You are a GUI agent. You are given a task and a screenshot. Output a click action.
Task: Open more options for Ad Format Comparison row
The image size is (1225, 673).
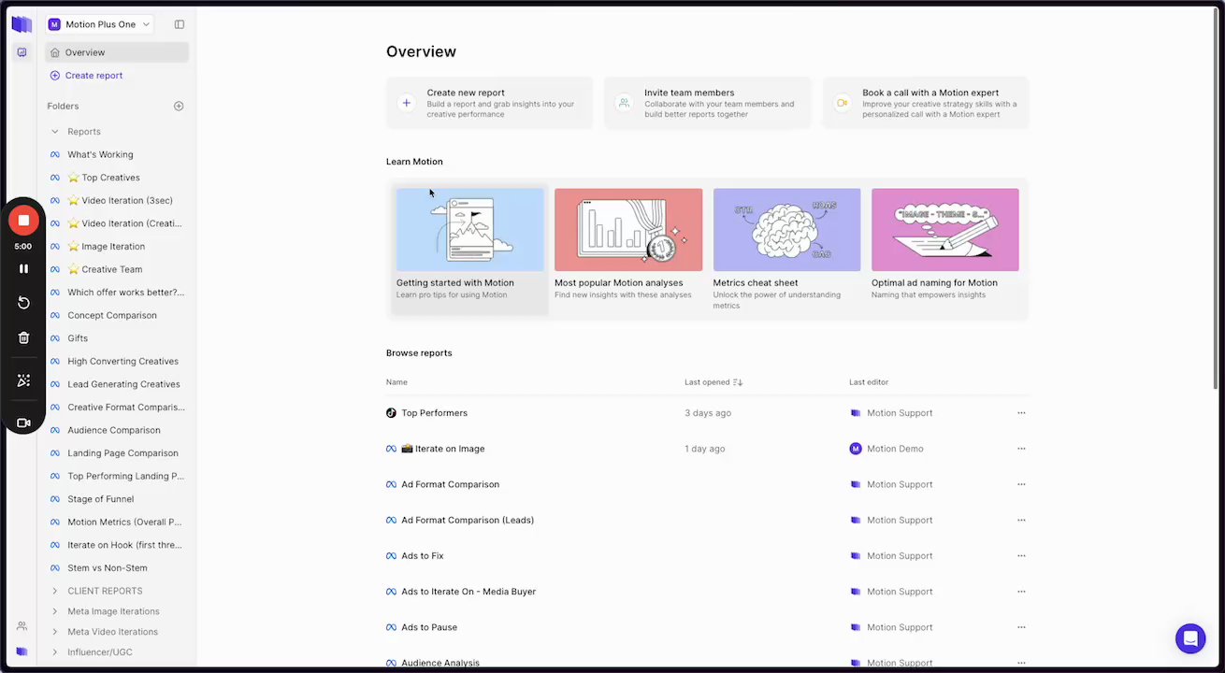coord(1021,484)
